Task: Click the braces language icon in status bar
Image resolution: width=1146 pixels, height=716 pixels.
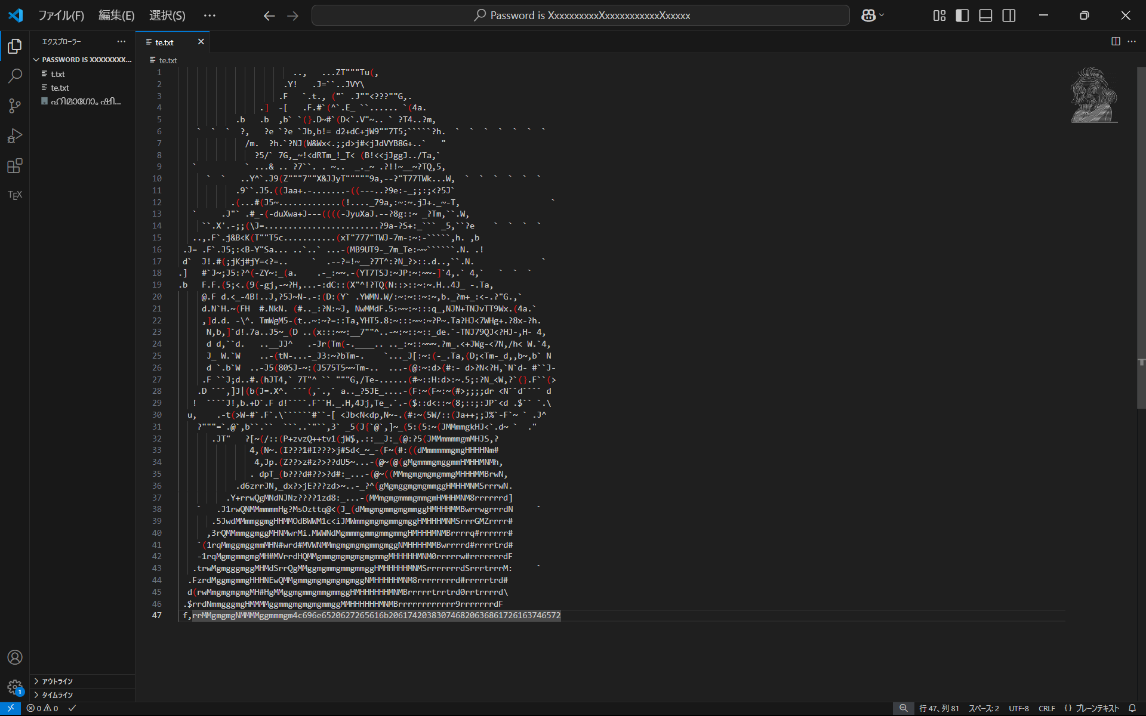Action: click(1068, 708)
